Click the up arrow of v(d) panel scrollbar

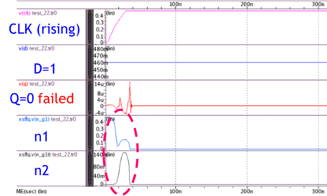tap(90, 47)
